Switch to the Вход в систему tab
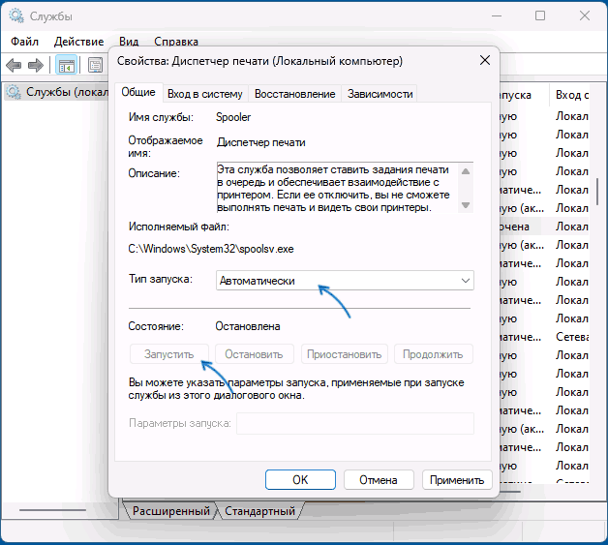The width and height of the screenshot is (608, 545). tap(204, 94)
